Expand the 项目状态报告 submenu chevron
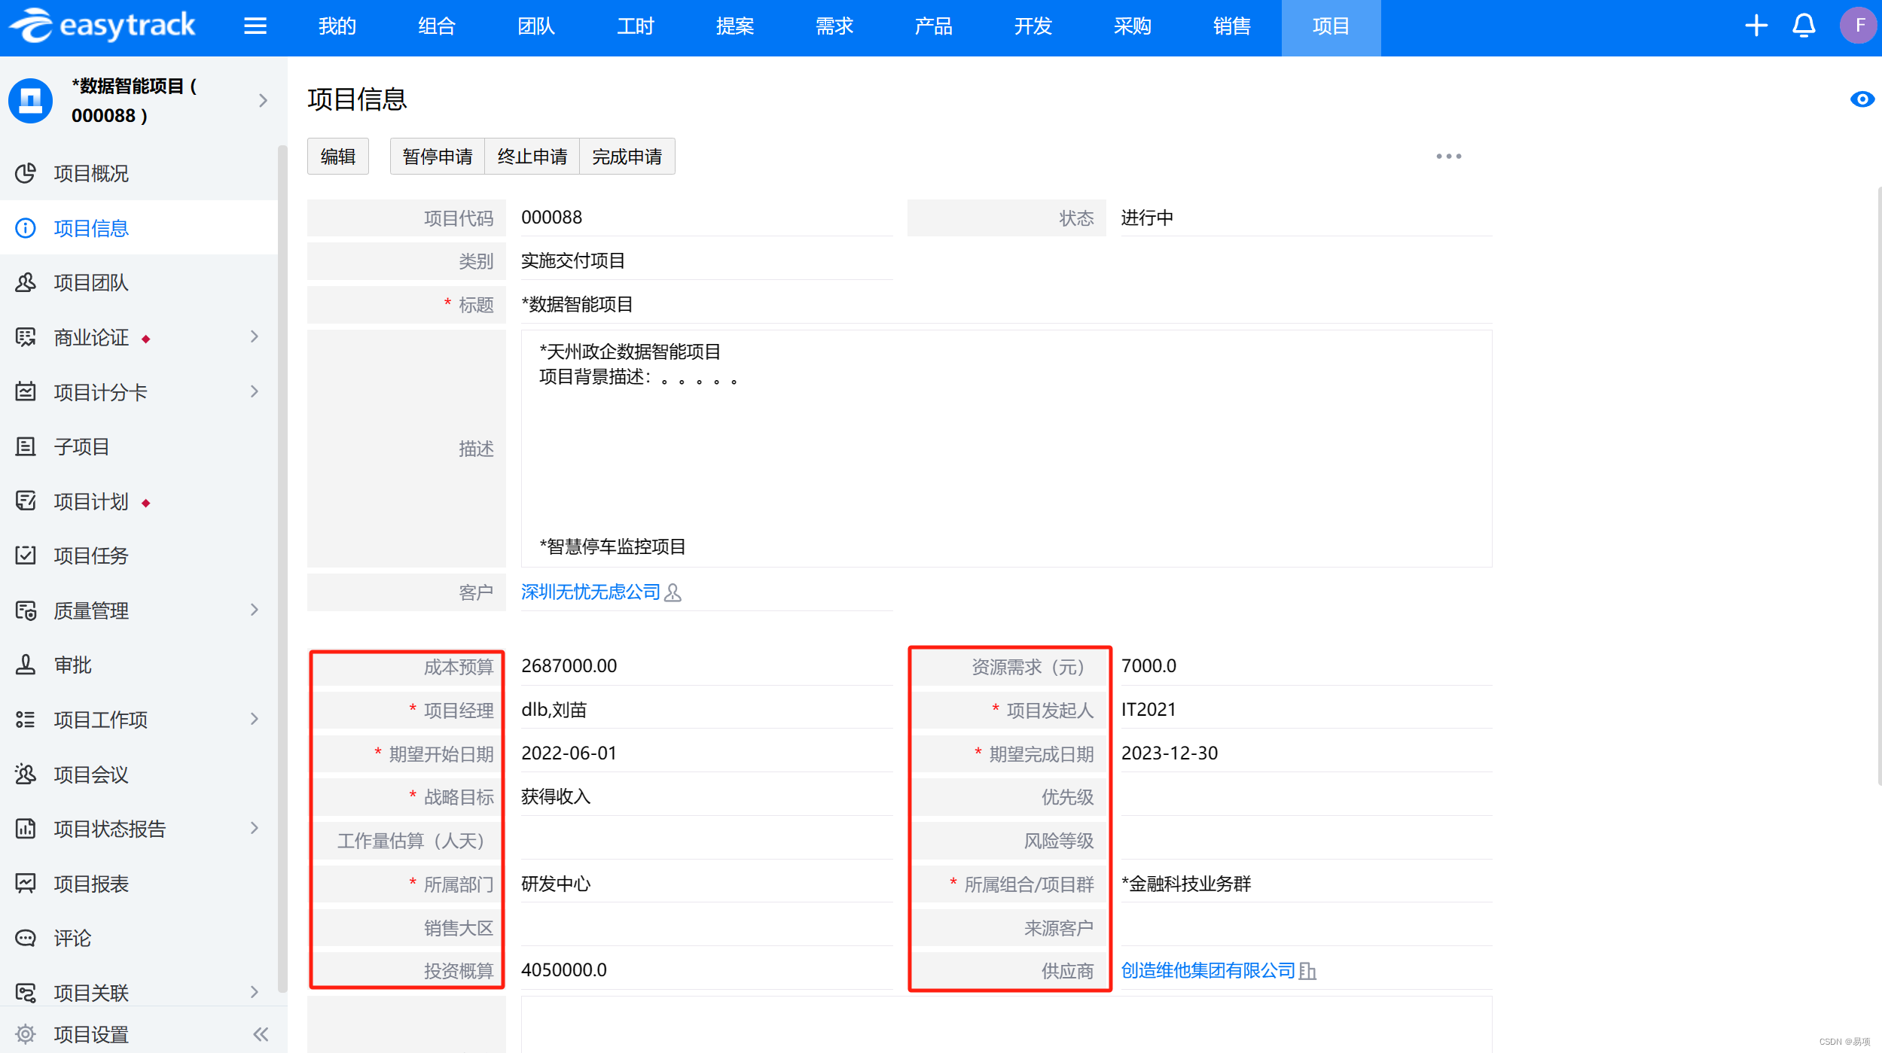 [255, 828]
